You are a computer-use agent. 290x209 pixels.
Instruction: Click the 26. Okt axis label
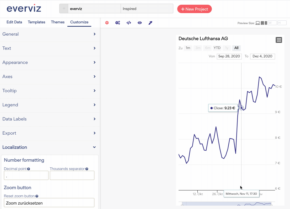coord(217,194)
